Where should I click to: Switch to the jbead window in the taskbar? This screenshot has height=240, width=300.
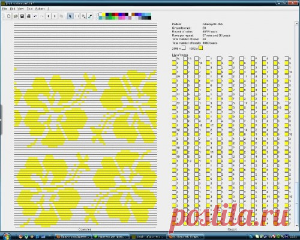[x=148, y=237]
